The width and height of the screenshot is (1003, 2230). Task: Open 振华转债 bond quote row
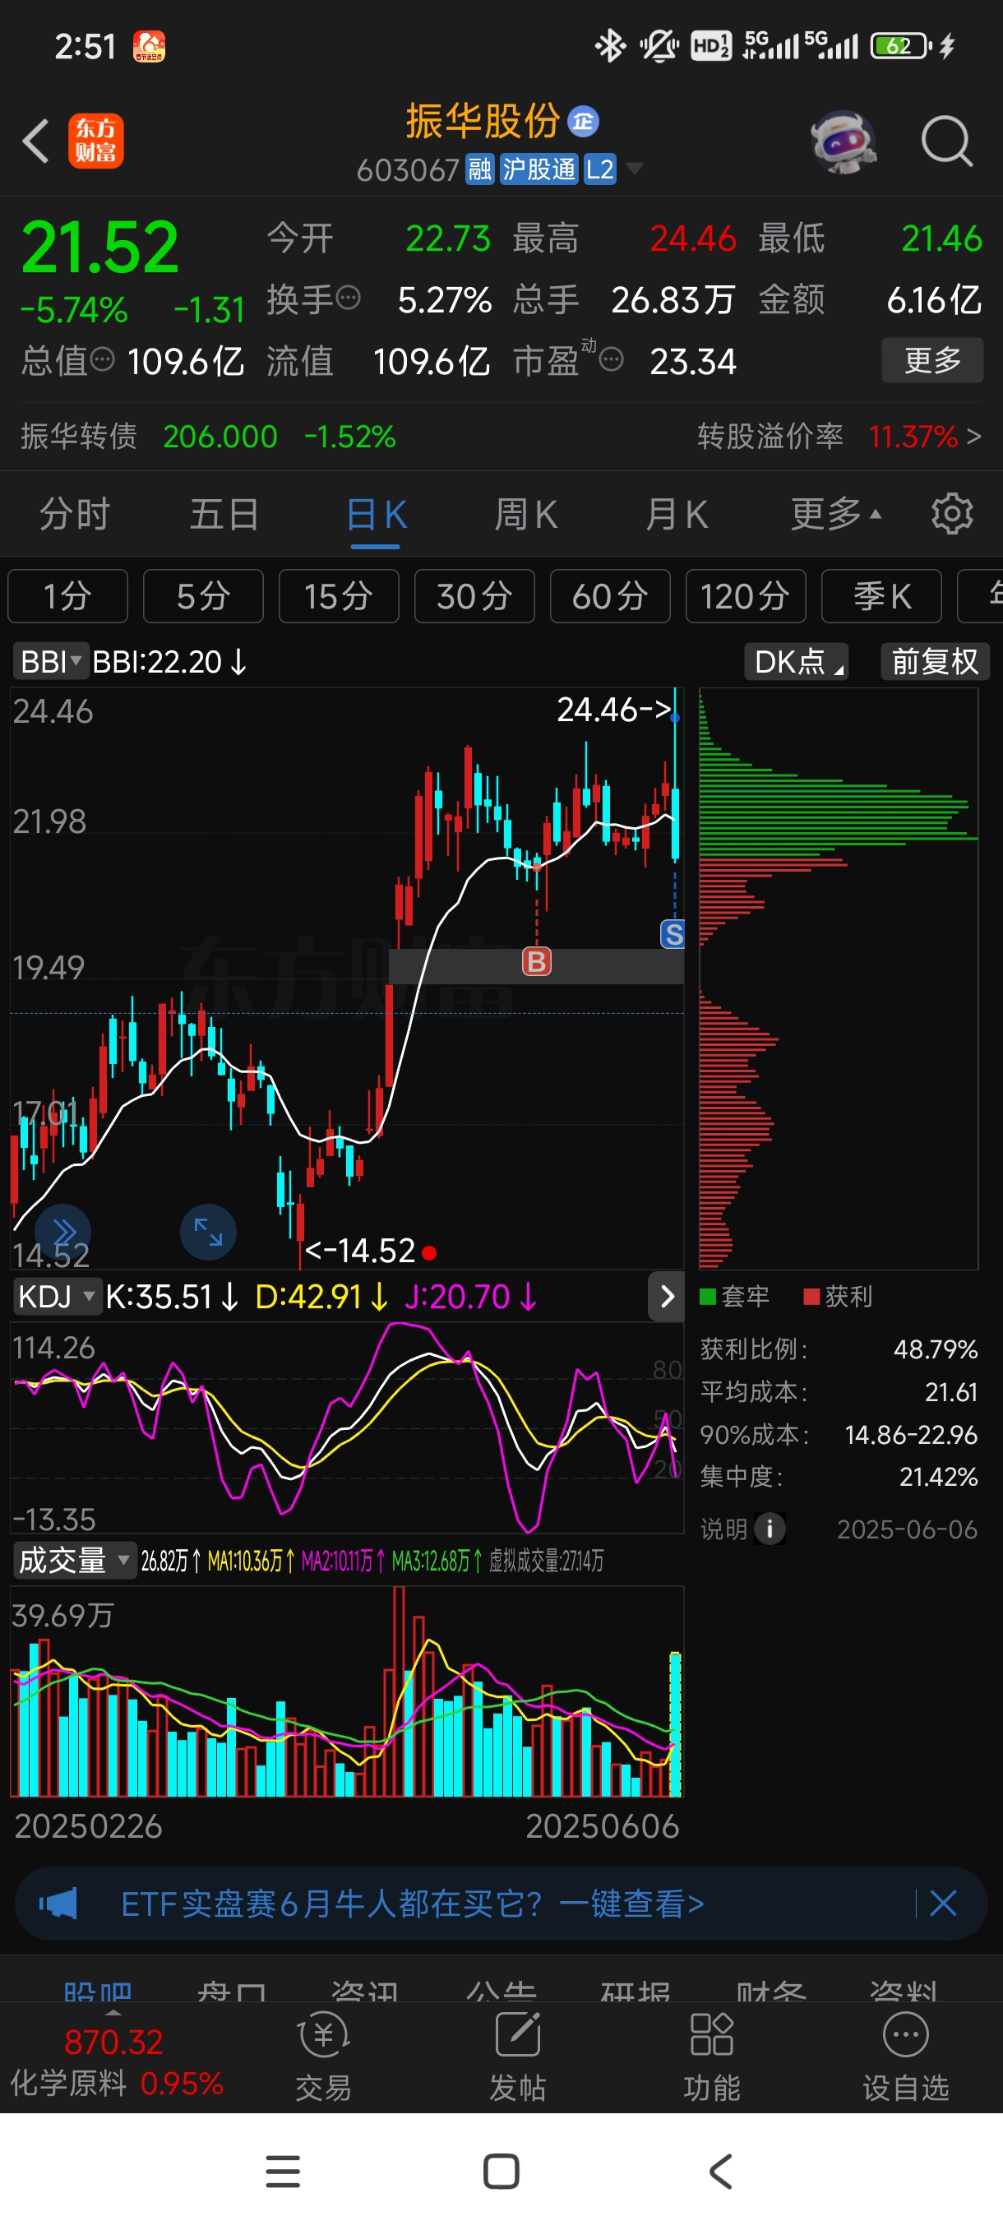[208, 437]
